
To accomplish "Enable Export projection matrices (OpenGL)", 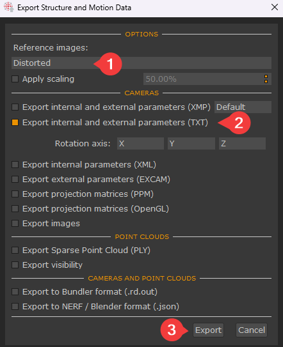I will point(15,209).
